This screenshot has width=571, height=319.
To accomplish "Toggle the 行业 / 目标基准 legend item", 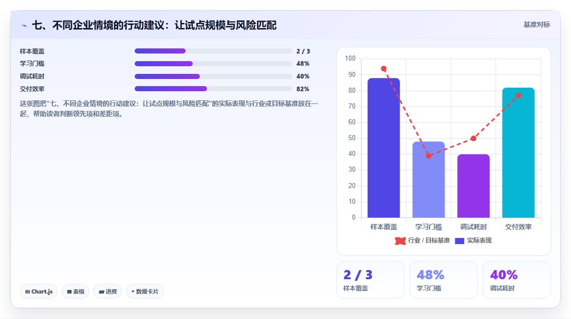I will (x=423, y=241).
